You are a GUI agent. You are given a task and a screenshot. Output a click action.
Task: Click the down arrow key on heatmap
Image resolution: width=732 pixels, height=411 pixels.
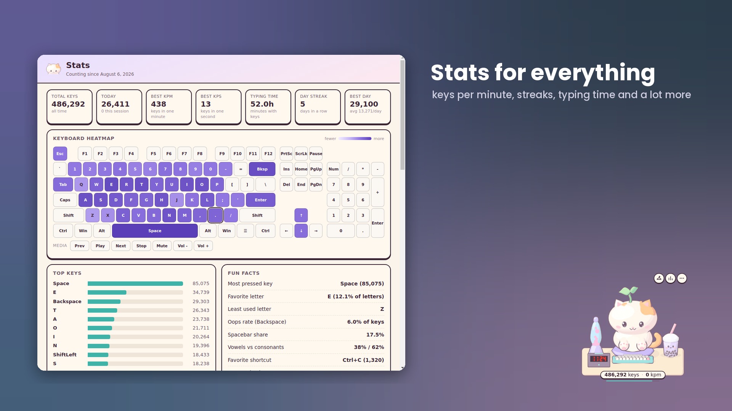pos(301,231)
